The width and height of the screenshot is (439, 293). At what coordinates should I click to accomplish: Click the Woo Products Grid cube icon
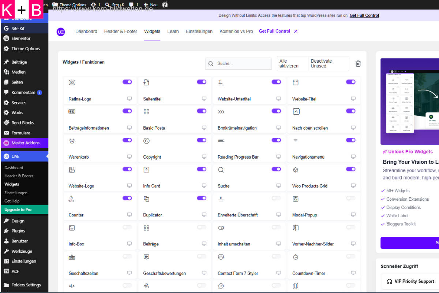point(296,170)
